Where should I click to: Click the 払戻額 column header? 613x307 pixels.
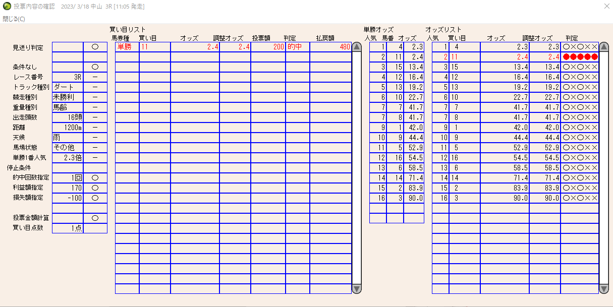pyautogui.click(x=325, y=38)
